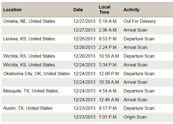Viewport: 173px width, 124px height.
Task: Select the 12:46 A.M. time cell
Action: pos(109,100)
